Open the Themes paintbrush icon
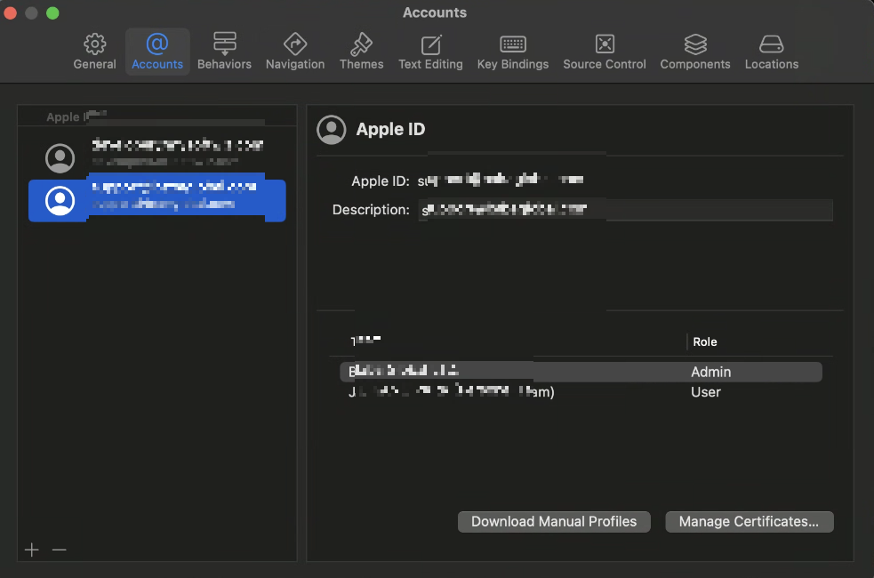874x578 pixels. click(x=361, y=44)
